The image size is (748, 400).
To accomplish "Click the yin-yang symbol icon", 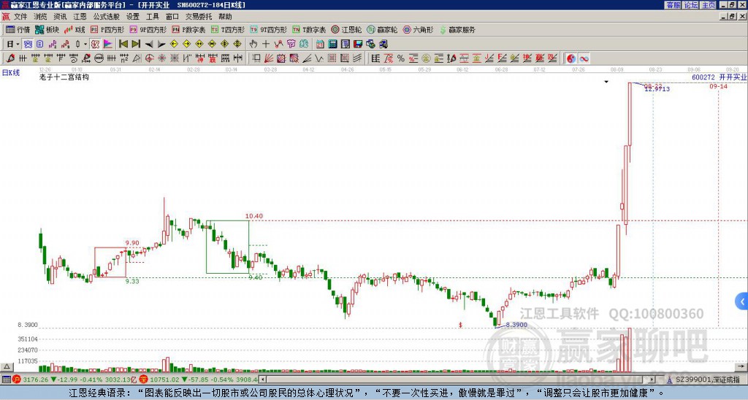I will click(x=571, y=58).
